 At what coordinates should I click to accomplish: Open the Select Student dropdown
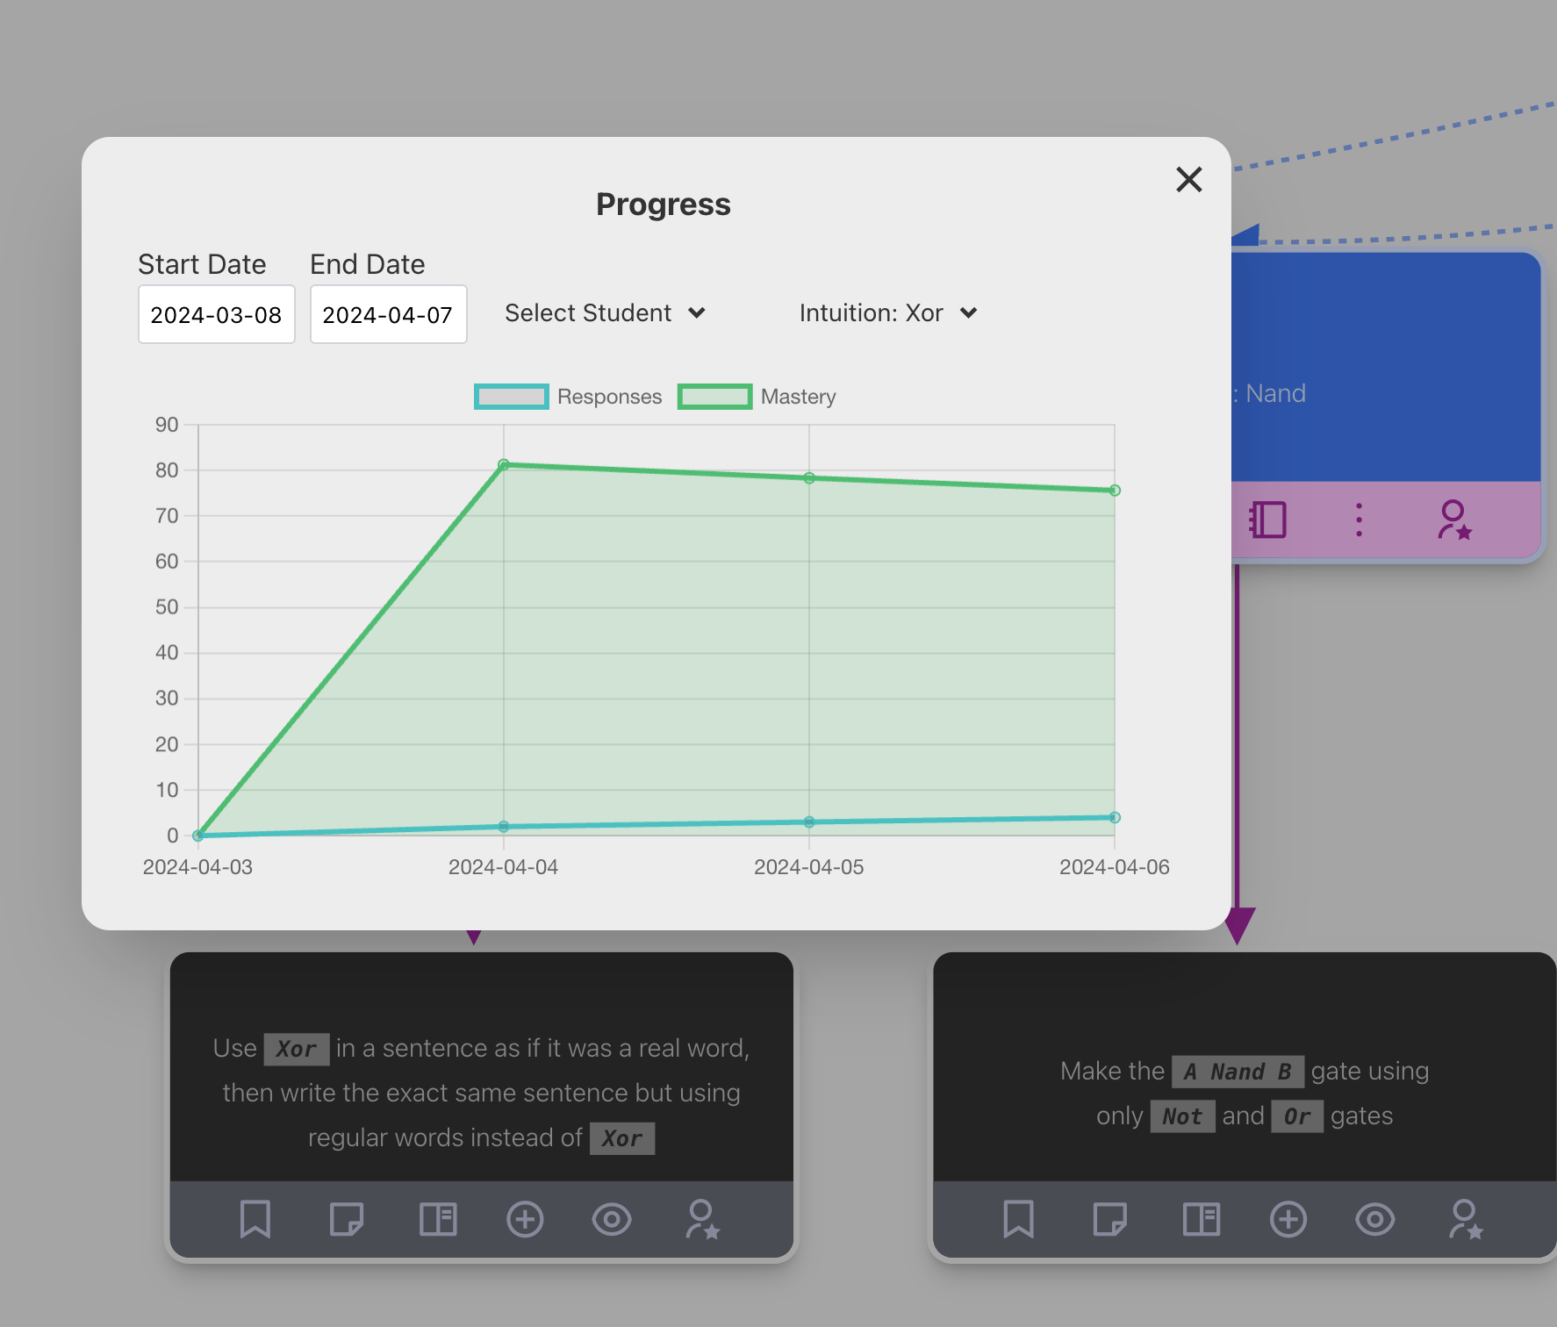[x=605, y=313]
